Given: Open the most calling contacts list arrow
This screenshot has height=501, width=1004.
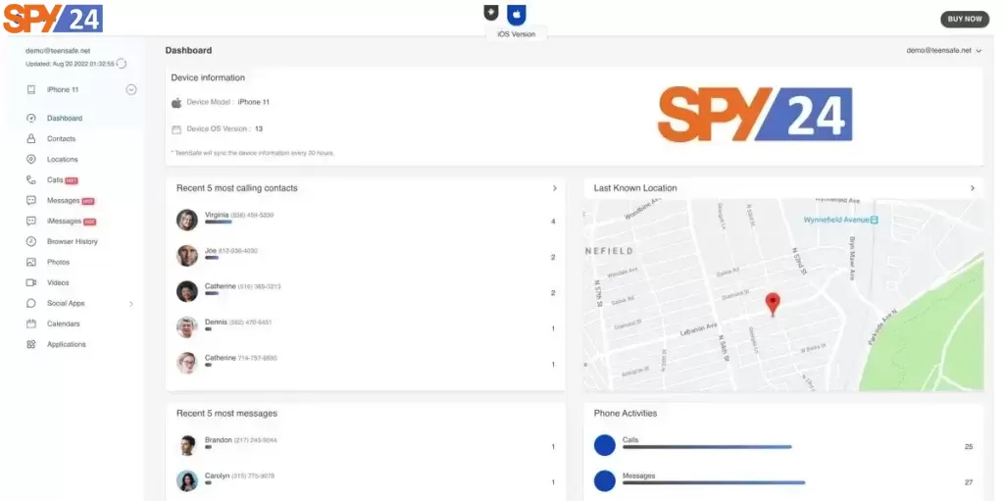Looking at the screenshot, I should [555, 188].
